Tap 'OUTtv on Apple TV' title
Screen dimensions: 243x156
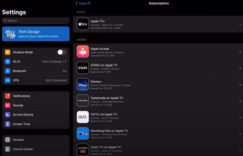104,114
